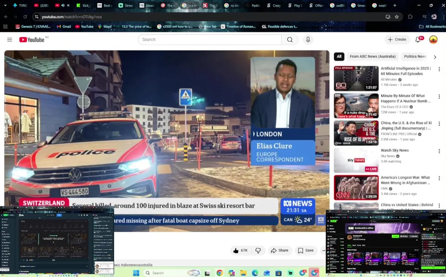This screenshot has width=446, height=277.
Task: Open Minute By Minute nuclear bomb thumbnail
Action: pyautogui.click(x=356, y=106)
